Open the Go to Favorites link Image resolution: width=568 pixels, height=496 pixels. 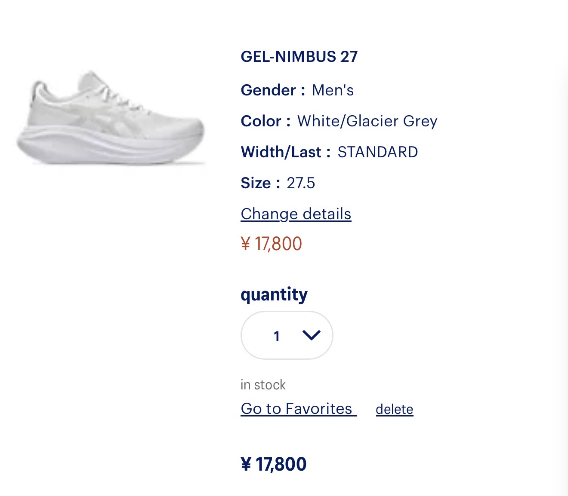pos(298,409)
